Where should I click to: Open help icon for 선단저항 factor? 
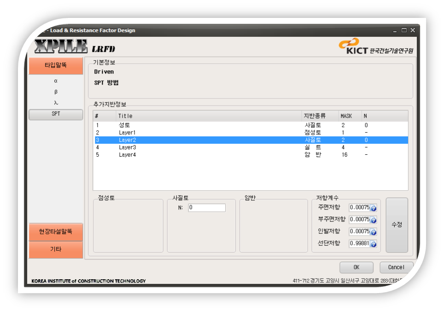tap(374, 244)
